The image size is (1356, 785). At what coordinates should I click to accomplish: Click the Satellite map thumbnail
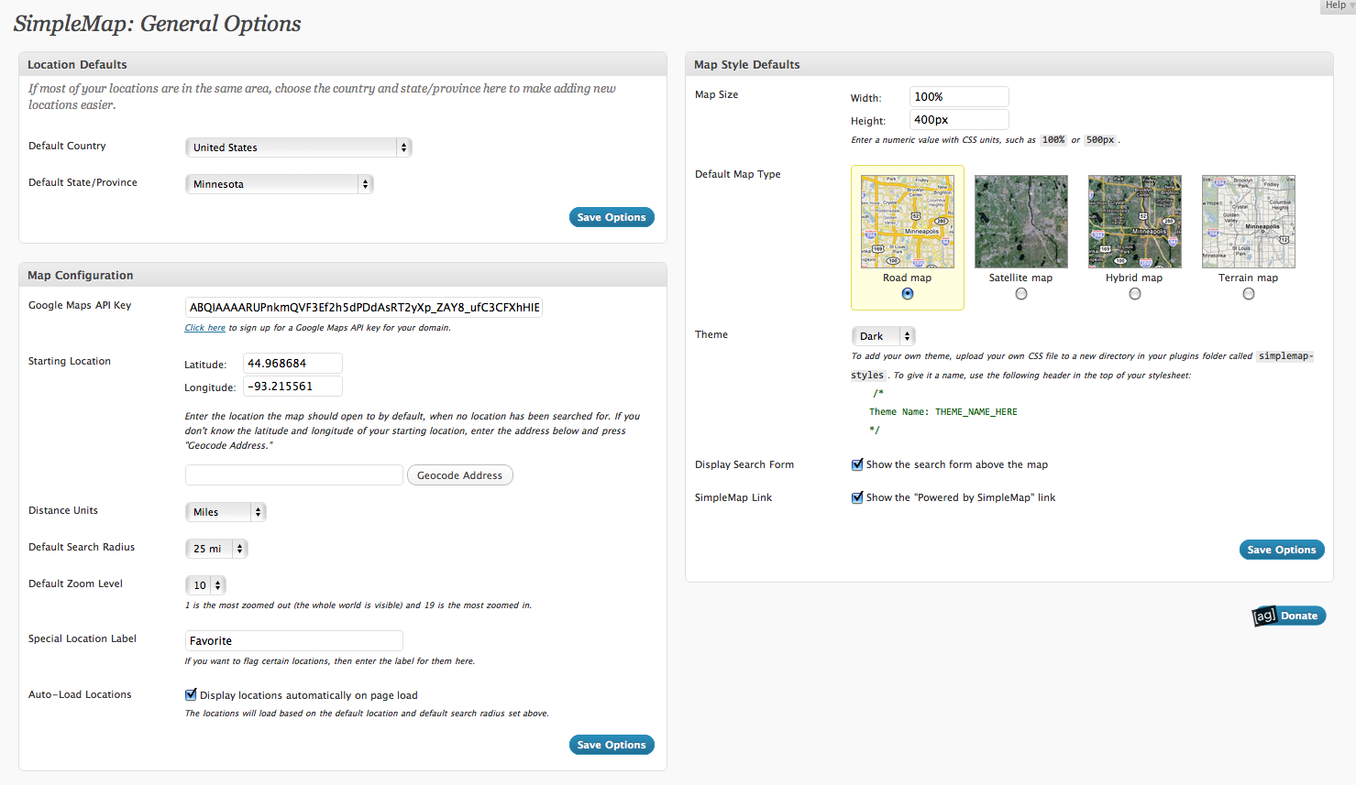click(1021, 222)
